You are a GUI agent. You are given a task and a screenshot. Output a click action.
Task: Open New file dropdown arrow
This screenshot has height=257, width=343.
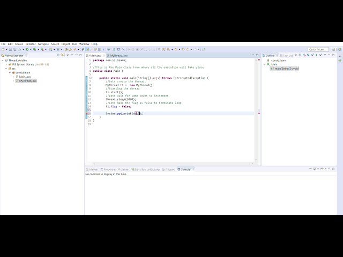tap(6, 49)
